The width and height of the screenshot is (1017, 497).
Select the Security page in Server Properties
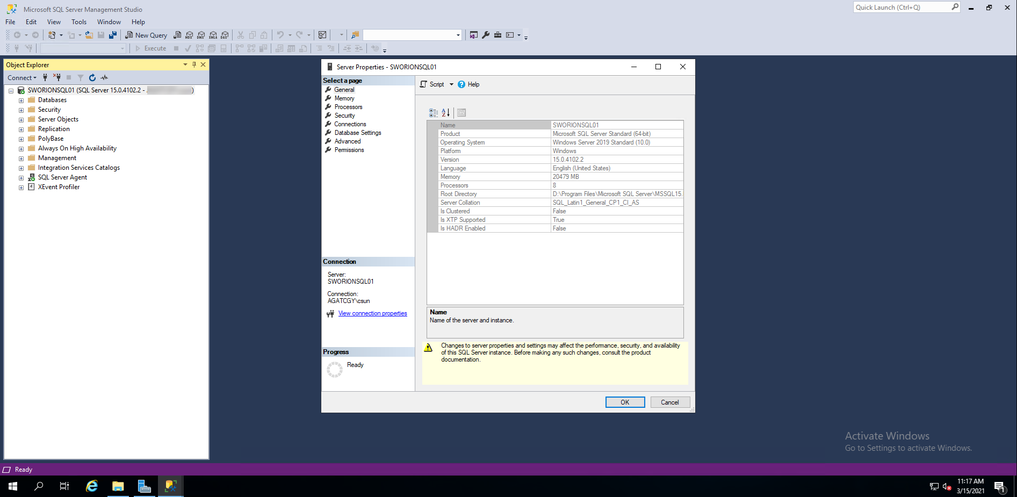tap(344, 116)
